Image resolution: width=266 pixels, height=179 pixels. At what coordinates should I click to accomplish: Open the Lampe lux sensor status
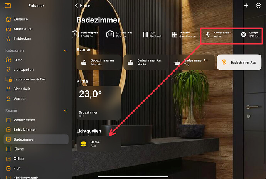(x=251, y=34)
